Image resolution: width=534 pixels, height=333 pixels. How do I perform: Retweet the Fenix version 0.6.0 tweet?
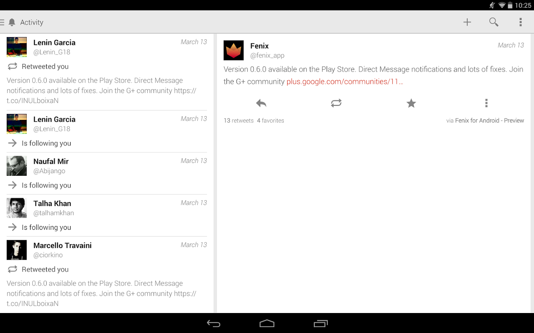click(x=336, y=103)
